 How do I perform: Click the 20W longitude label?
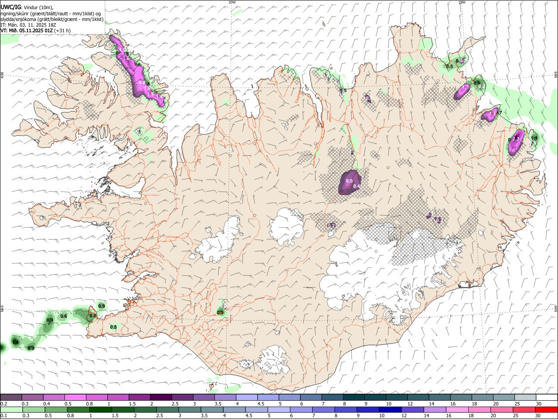[x=232, y=2]
